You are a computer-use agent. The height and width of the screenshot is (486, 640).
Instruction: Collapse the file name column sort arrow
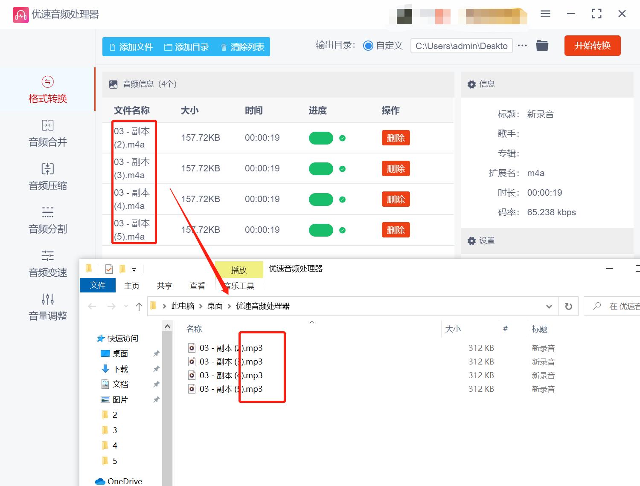(x=312, y=322)
